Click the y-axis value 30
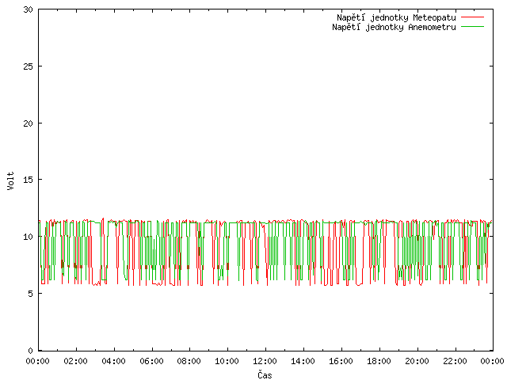Image resolution: width=507 pixels, height=380 pixels. (29, 9)
